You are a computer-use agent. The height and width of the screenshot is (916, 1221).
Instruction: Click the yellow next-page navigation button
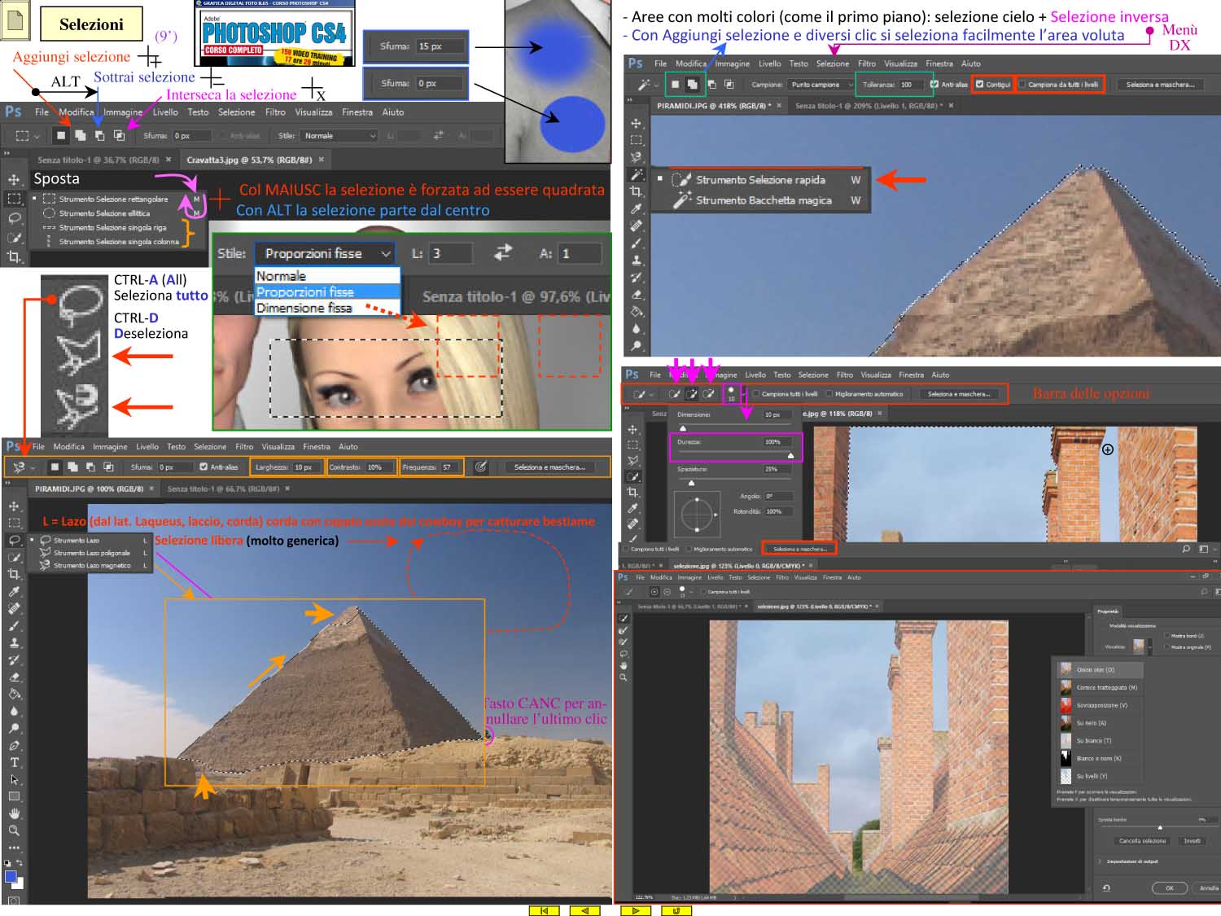click(636, 910)
